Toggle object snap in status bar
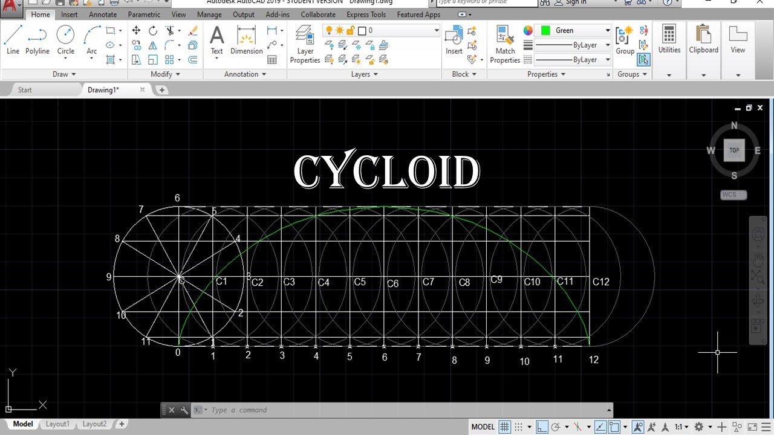The image size is (774, 435). (x=614, y=427)
